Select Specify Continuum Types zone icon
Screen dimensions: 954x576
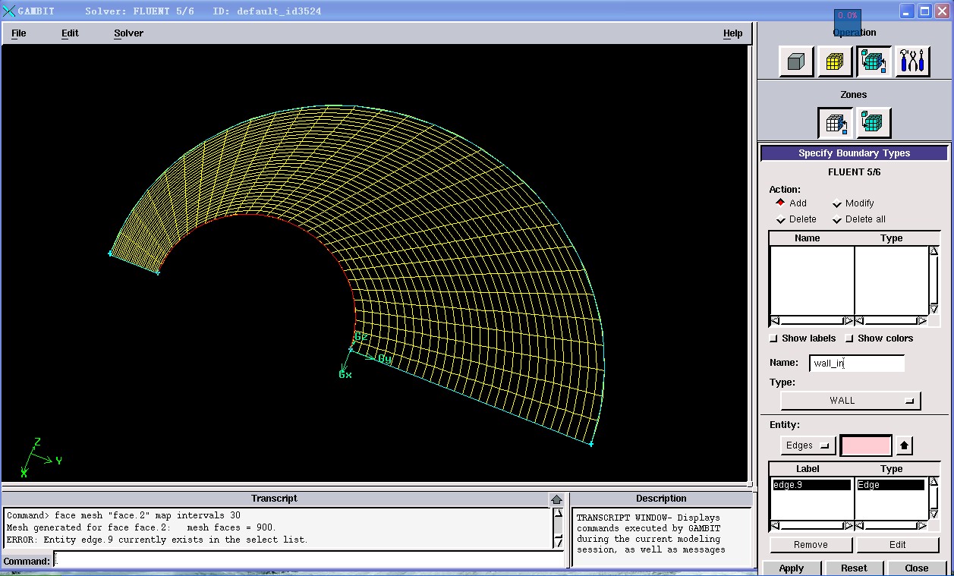(874, 124)
